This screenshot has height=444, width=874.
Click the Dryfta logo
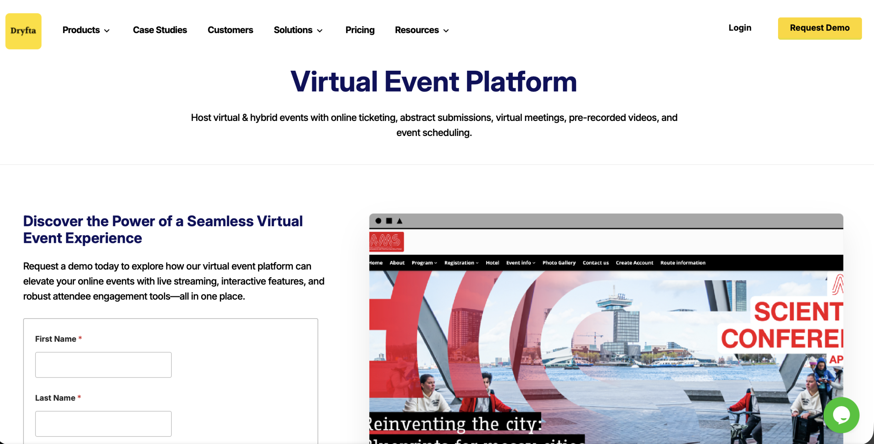[23, 31]
